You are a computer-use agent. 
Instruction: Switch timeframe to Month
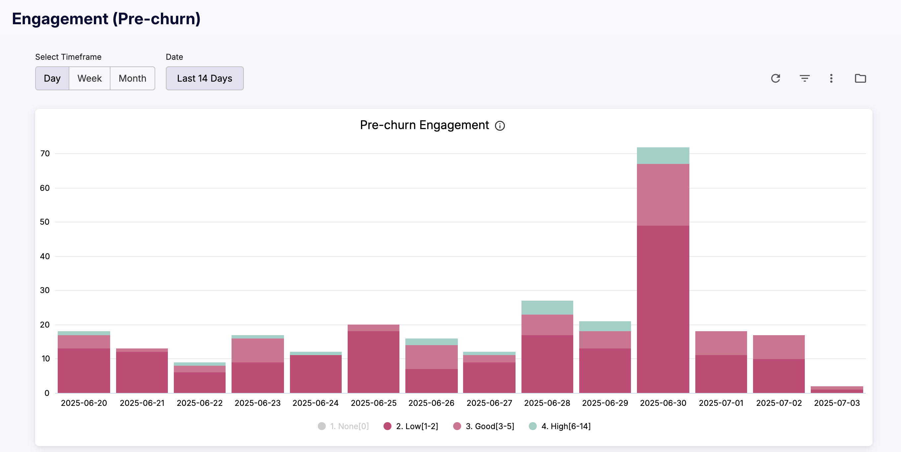(x=133, y=78)
